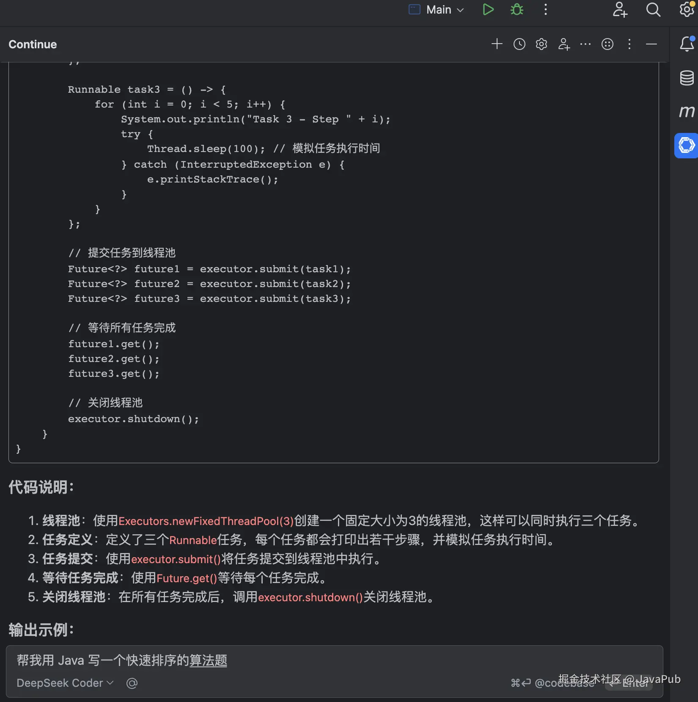Click the add-user icon in Continue header
Image resolution: width=698 pixels, height=702 pixels.
[x=564, y=44]
